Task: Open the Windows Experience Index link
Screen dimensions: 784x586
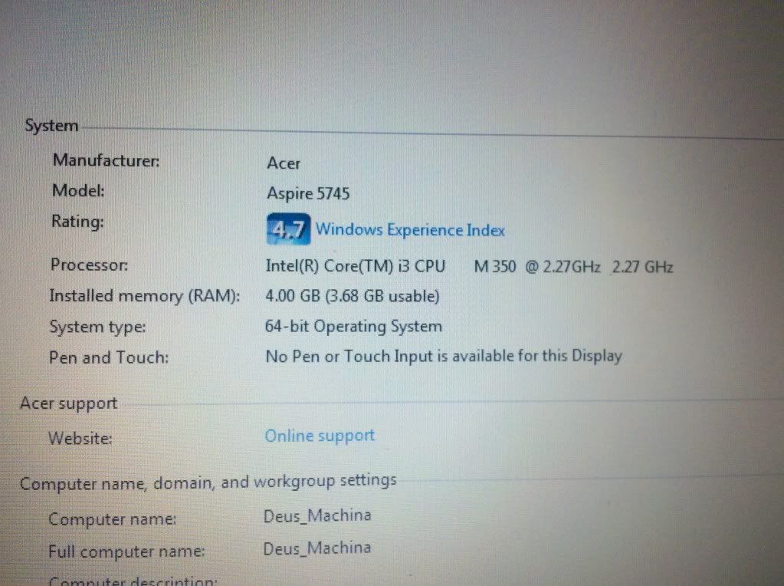Action: (x=410, y=229)
